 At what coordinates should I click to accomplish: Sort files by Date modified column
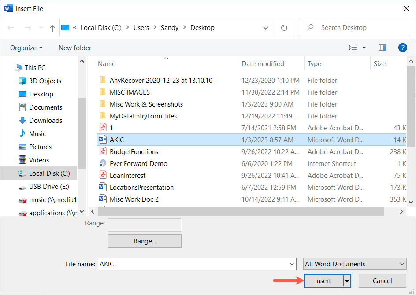pos(263,64)
